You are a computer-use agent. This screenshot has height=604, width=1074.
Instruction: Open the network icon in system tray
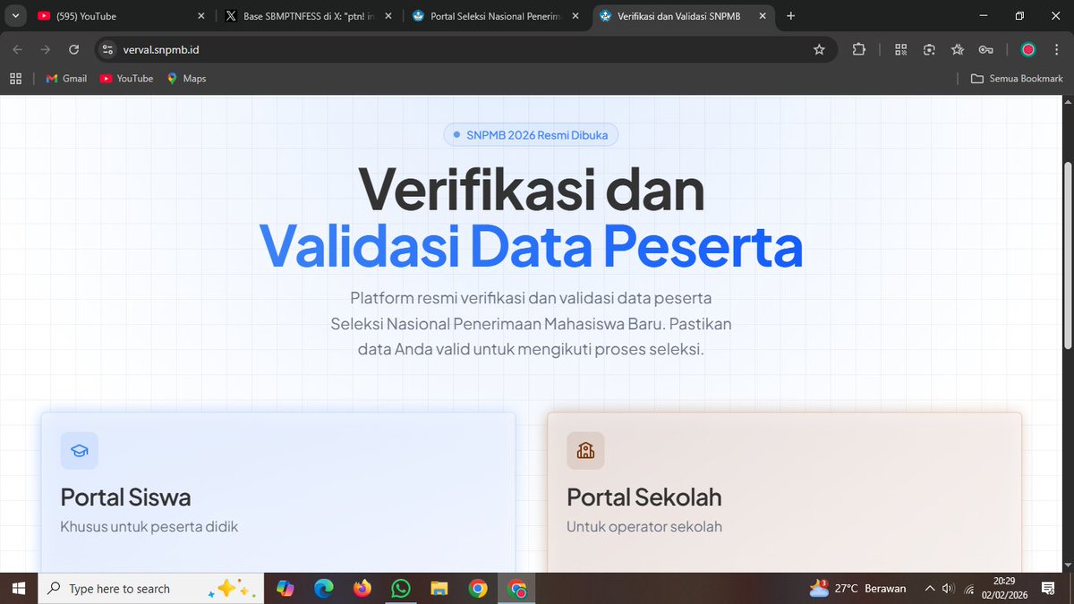(968, 589)
